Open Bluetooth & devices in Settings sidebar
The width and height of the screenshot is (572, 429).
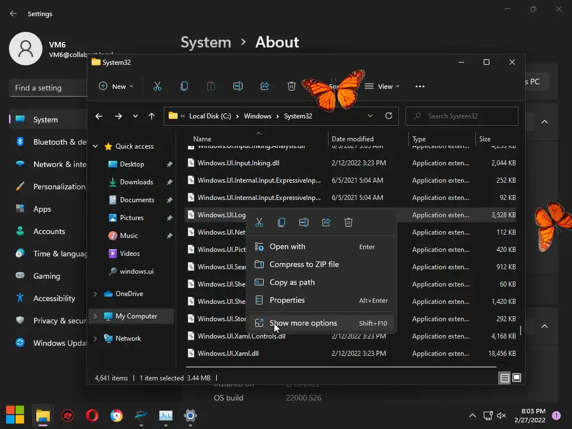click(x=48, y=142)
